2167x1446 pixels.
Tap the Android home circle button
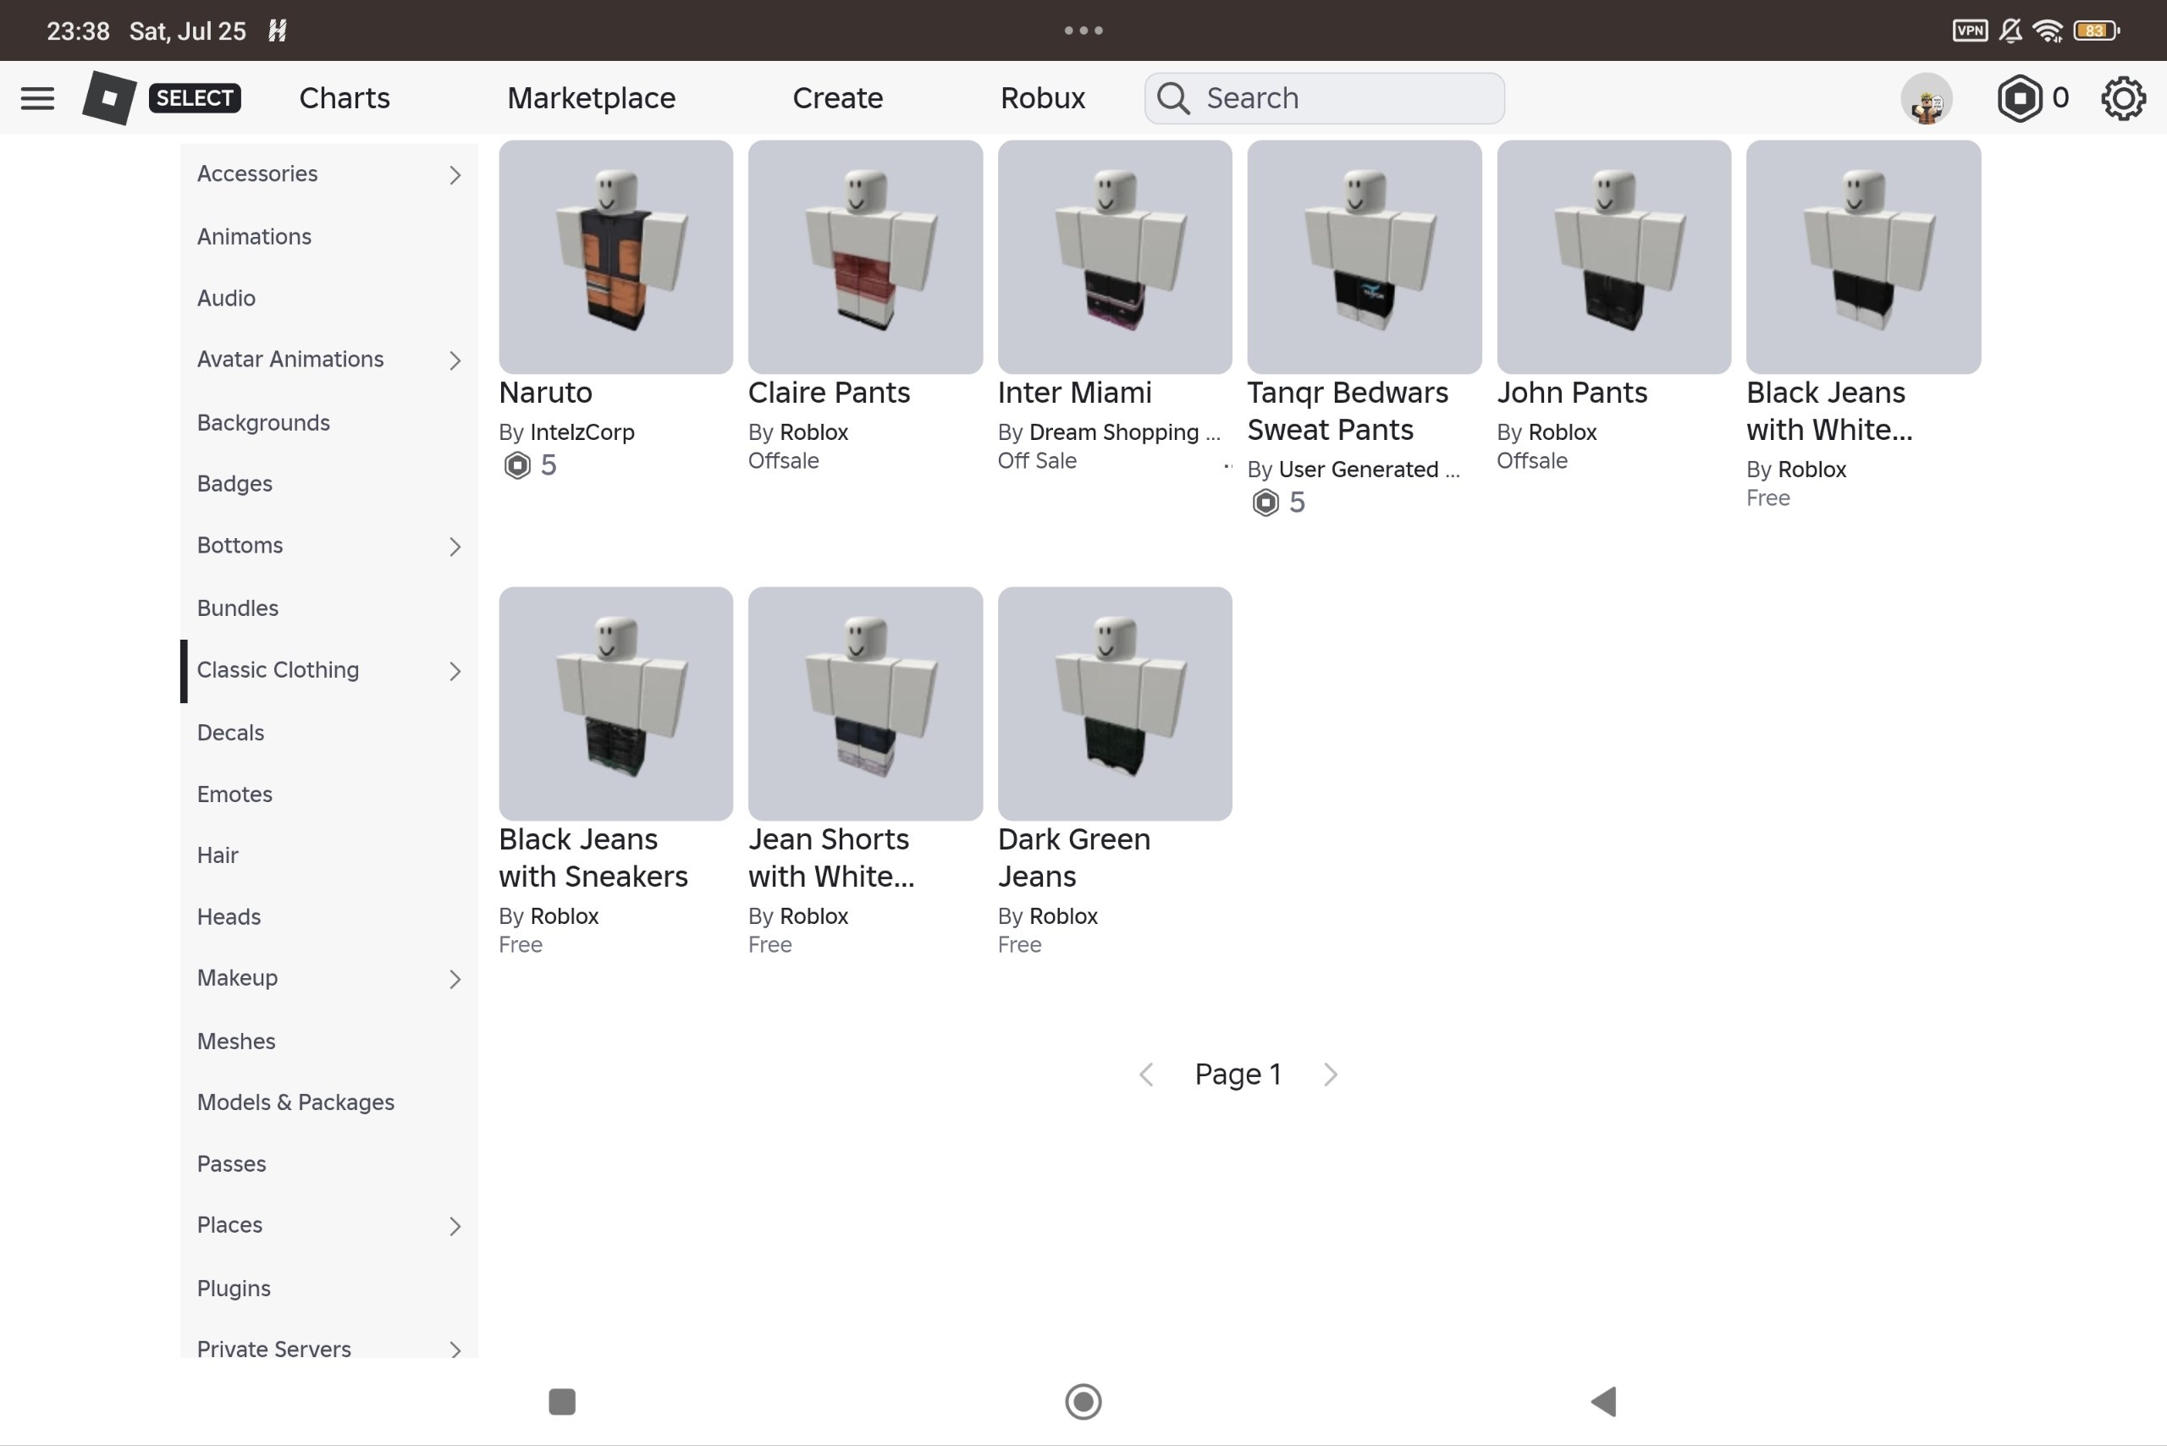pyautogui.click(x=1083, y=1402)
